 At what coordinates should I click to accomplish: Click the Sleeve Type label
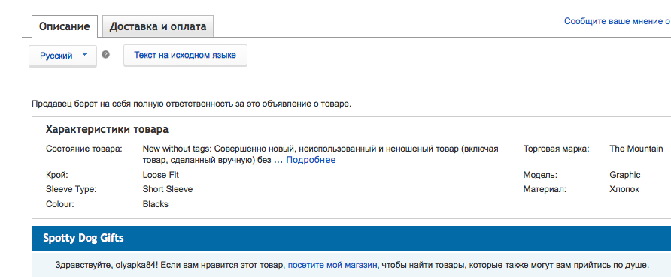click(71, 189)
